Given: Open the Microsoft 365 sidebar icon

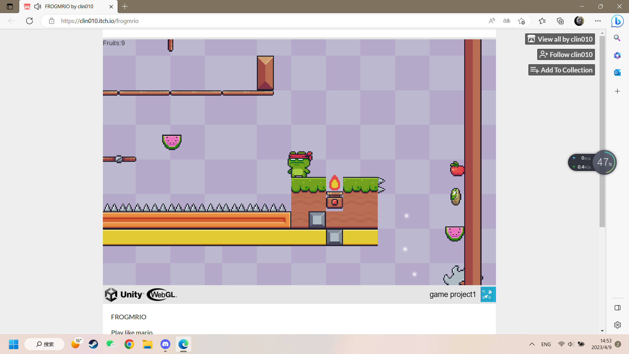Looking at the screenshot, I should tap(617, 55).
